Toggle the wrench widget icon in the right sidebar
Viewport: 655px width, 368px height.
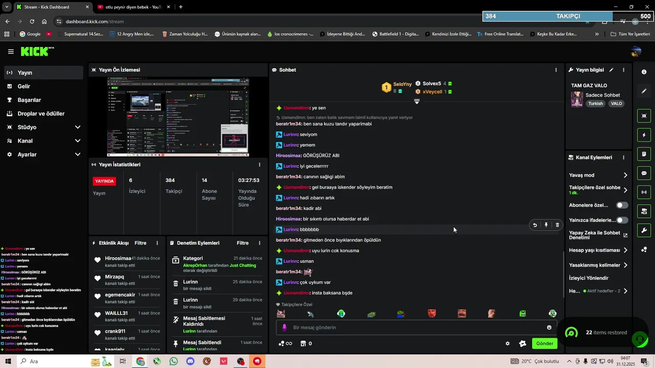(x=644, y=230)
